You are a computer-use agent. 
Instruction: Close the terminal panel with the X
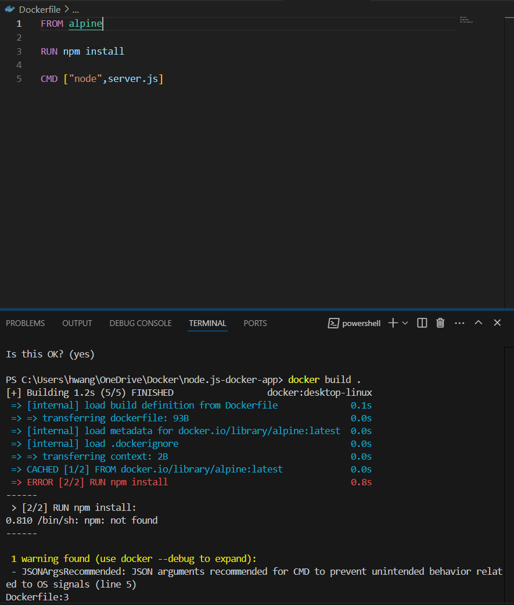pyautogui.click(x=497, y=323)
